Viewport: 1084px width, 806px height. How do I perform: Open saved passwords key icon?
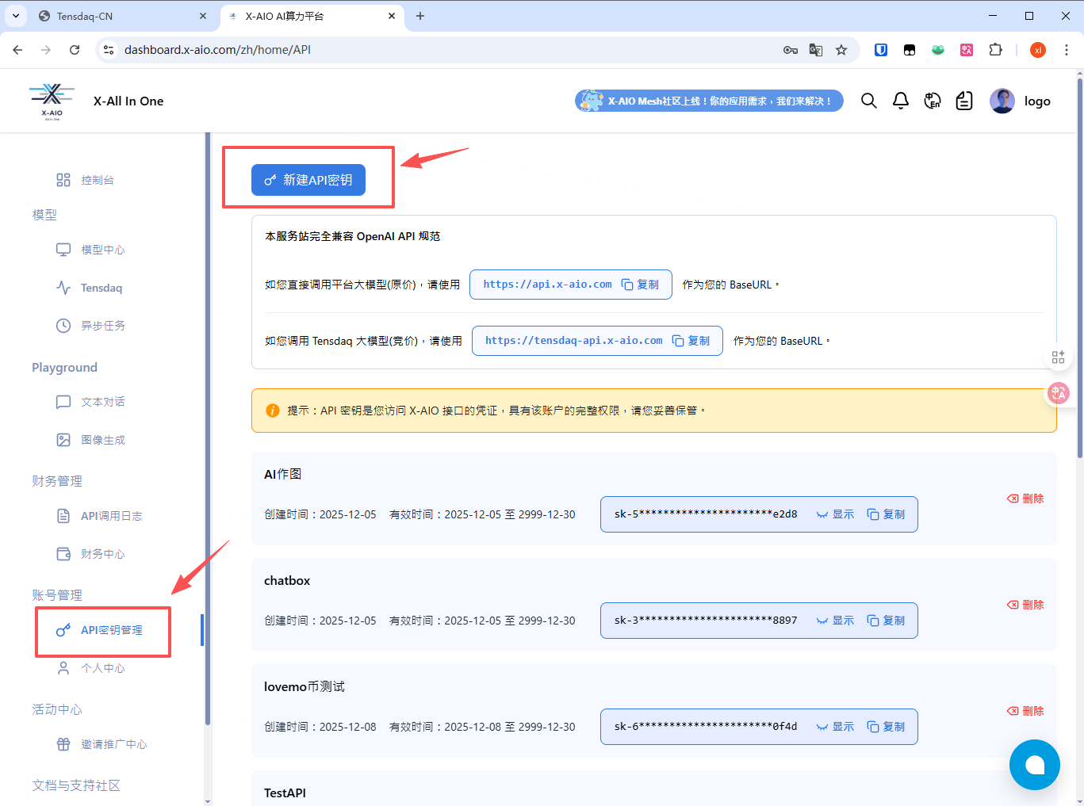pyautogui.click(x=791, y=50)
